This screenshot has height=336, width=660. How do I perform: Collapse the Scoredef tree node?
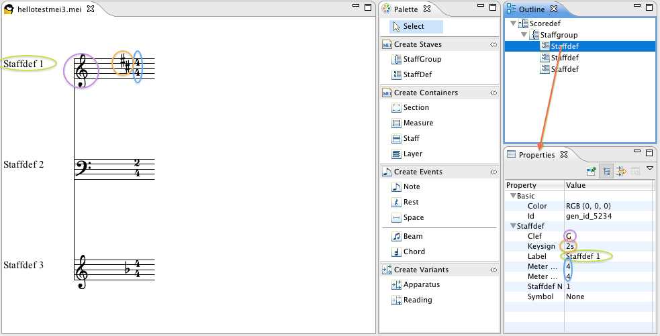(x=514, y=23)
